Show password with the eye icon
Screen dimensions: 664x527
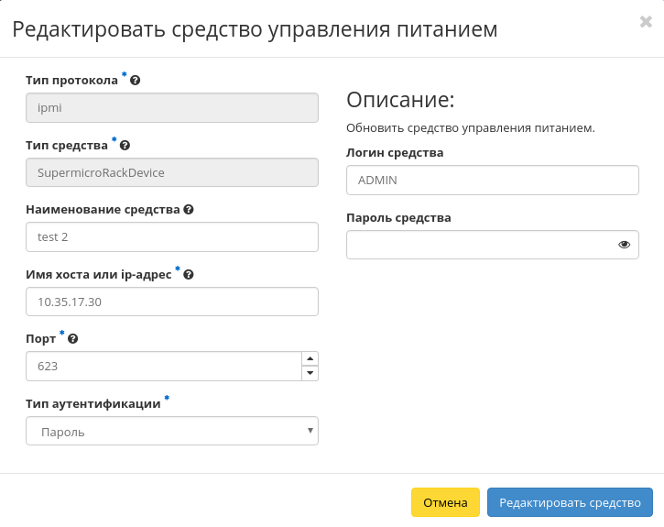click(624, 245)
